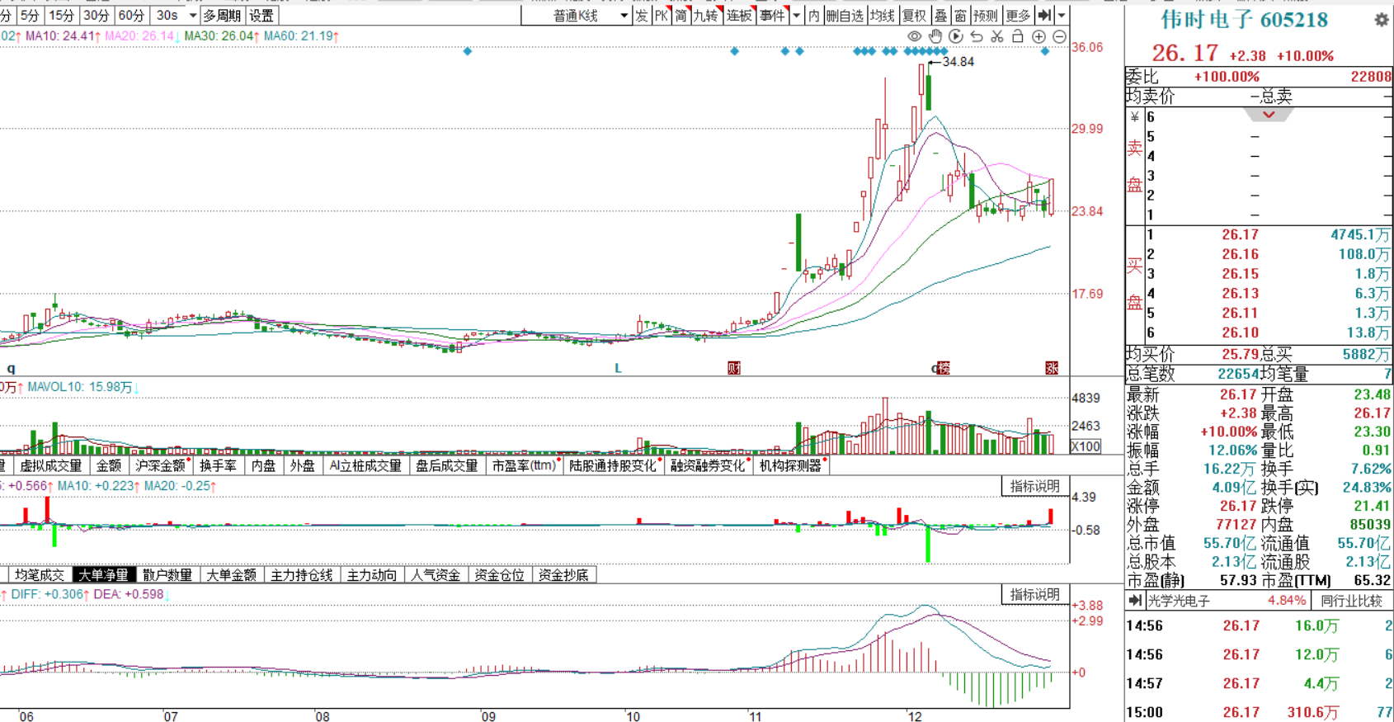Viewport: 1394px width, 722px height.
Task: Open dropdown arrow at toolbar far right
Action: point(1062,15)
